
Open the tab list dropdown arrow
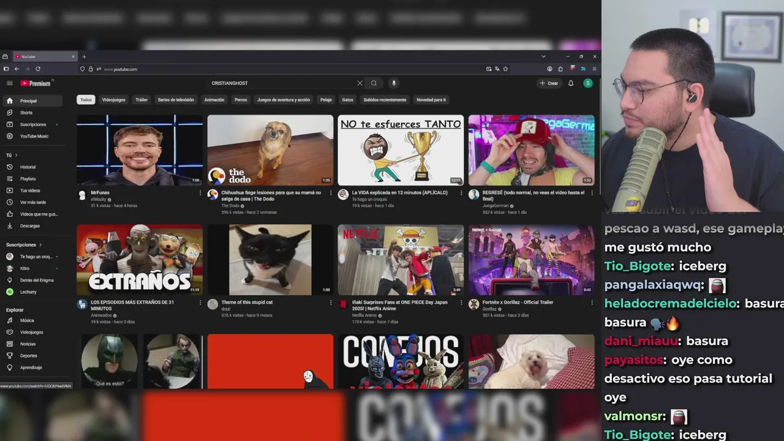click(543, 56)
